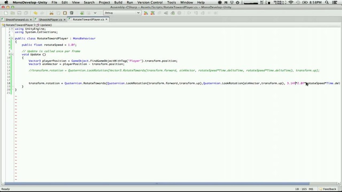Open the Run menu
Image resolution: width=342 pixels, height=192 pixels.
click(130, 2)
